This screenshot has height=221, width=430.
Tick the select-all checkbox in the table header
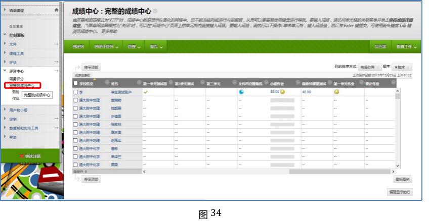pos(75,83)
